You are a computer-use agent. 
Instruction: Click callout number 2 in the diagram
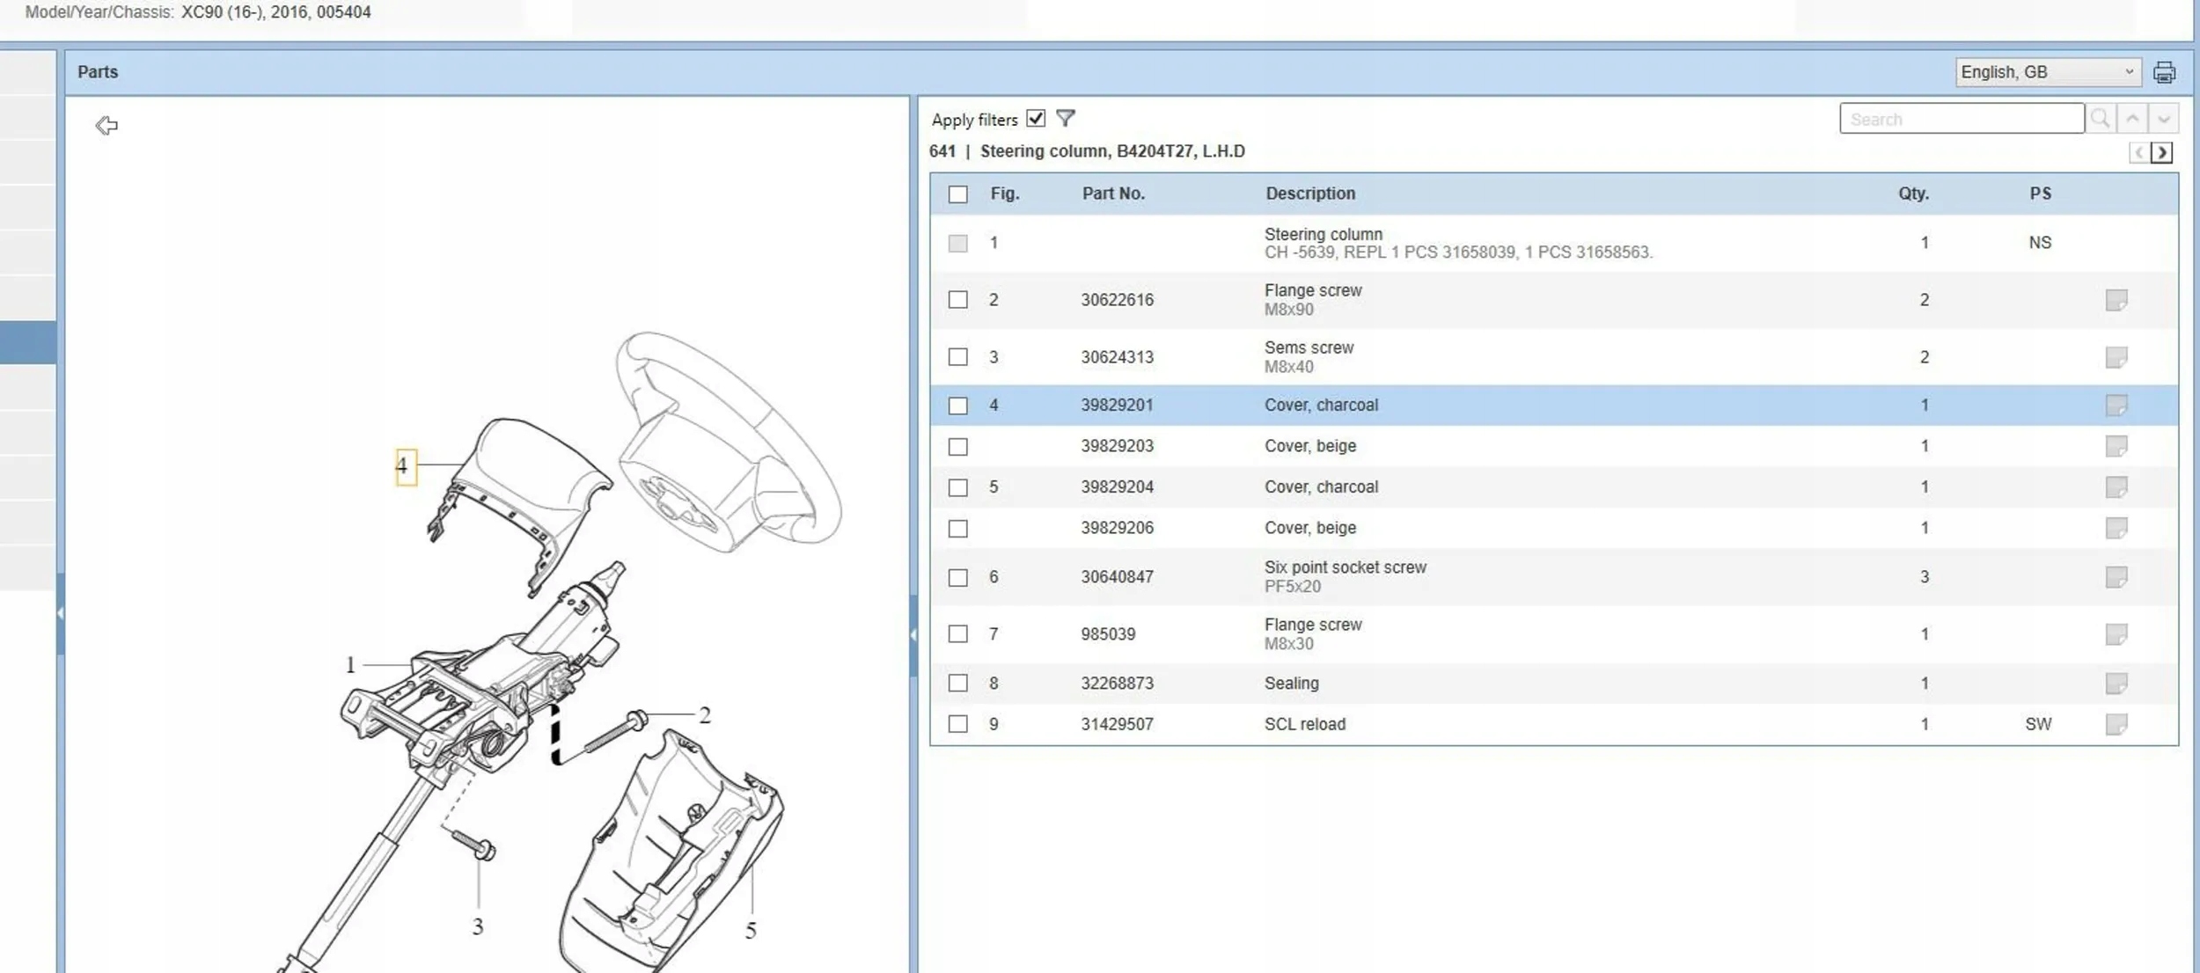point(704,715)
